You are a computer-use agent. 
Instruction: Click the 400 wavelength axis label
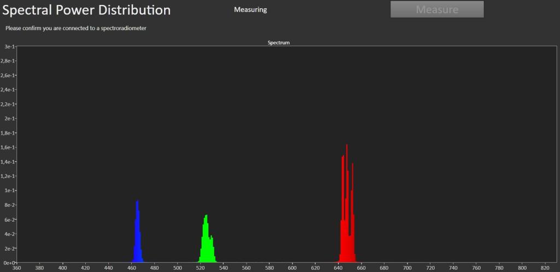[63, 268]
